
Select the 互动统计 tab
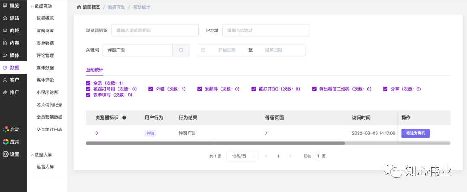(x=95, y=70)
